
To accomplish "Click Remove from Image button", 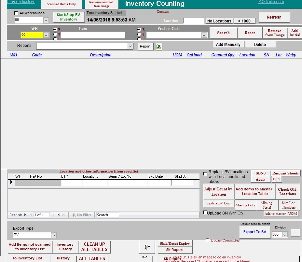I will (x=275, y=33).
